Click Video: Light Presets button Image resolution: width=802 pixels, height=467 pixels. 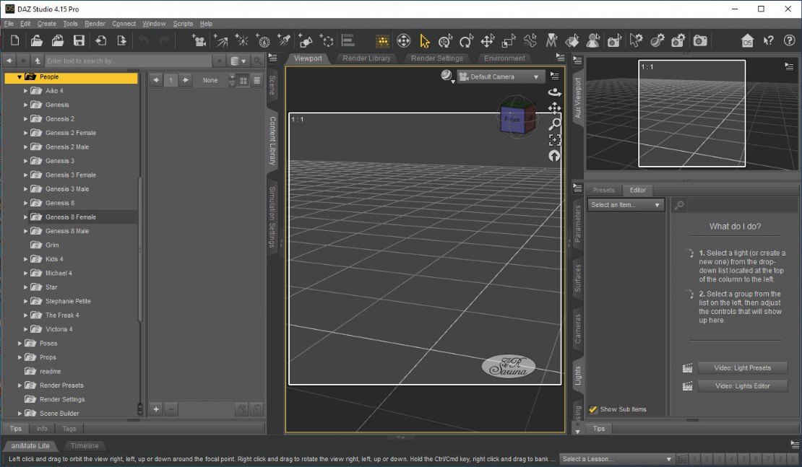coord(742,368)
